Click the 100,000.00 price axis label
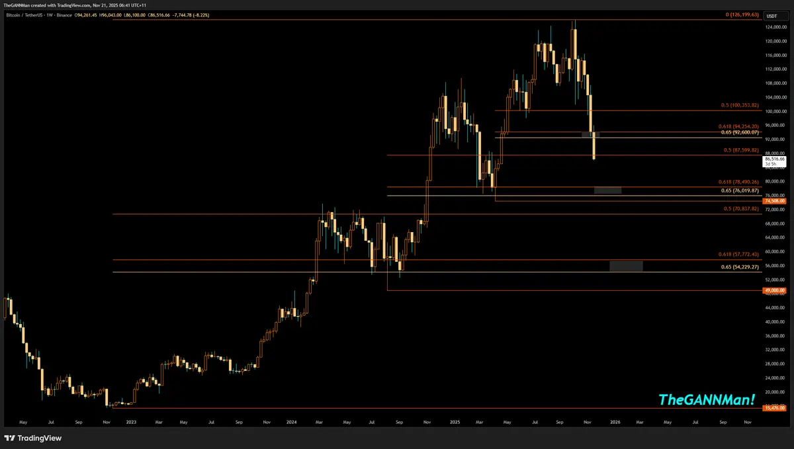The height and width of the screenshot is (449, 794). click(775, 112)
